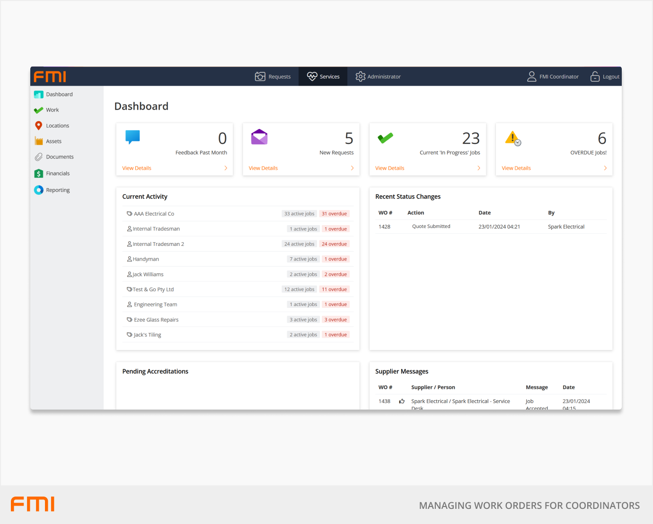This screenshot has height=524, width=653.
Task: Switch to the Requests tab
Action: click(x=273, y=77)
